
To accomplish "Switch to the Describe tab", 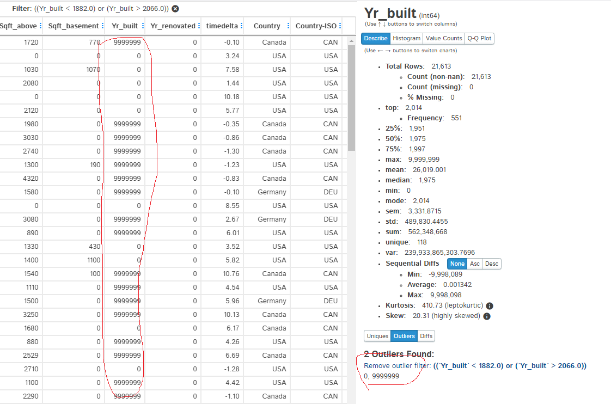I will click(x=376, y=38).
